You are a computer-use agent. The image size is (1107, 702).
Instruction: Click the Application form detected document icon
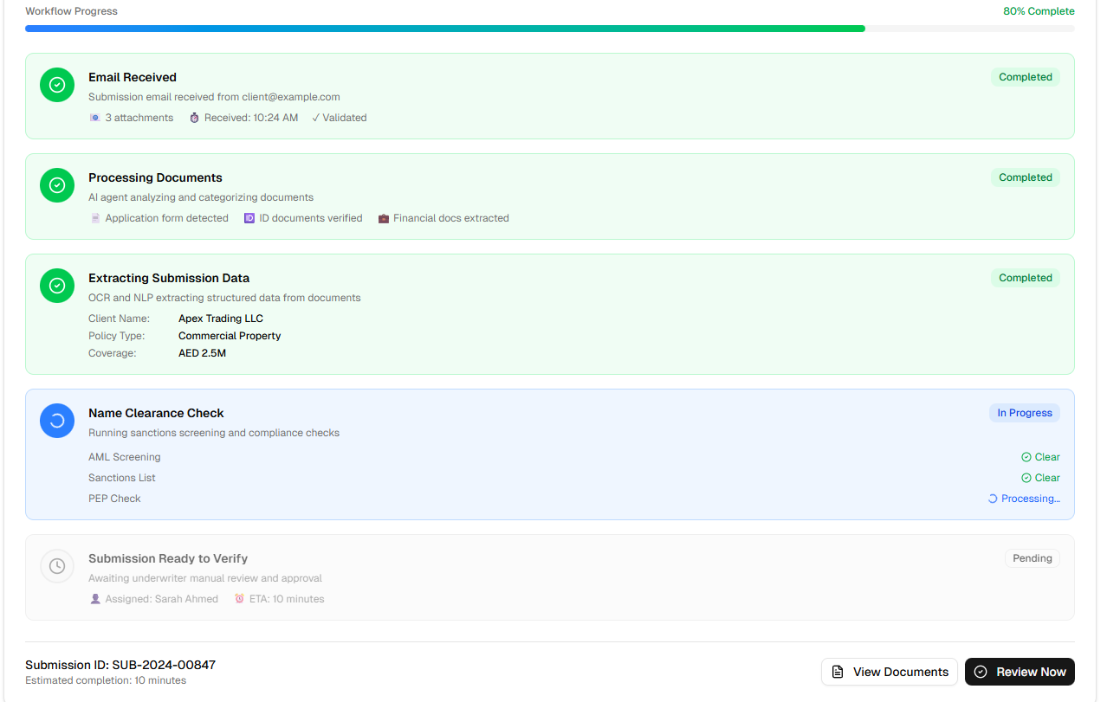click(x=95, y=217)
